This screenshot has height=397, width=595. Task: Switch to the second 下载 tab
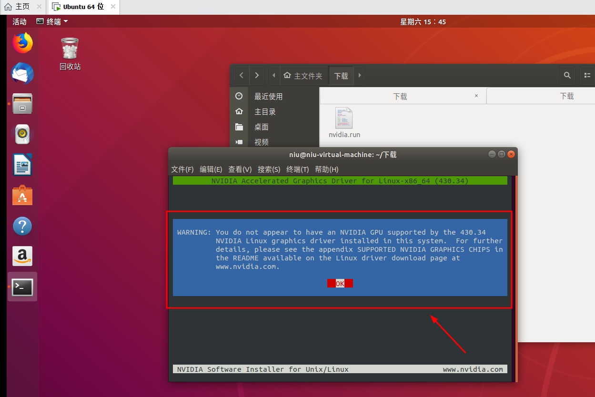pyautogui.click(x=541, y=96)
